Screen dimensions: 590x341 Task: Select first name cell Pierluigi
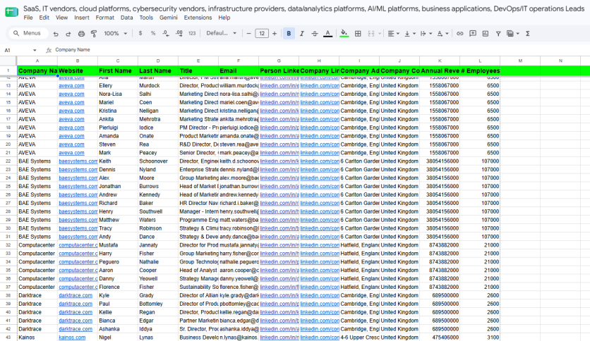click(118, 128)
